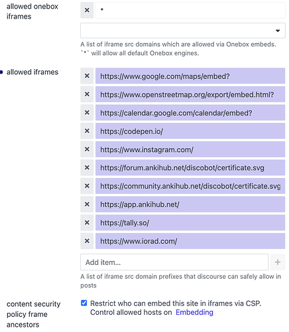Remove the codepen.io iframe entry
Image resolution: width=289 pixels, height=332 pixels.
tap(87, 131)
